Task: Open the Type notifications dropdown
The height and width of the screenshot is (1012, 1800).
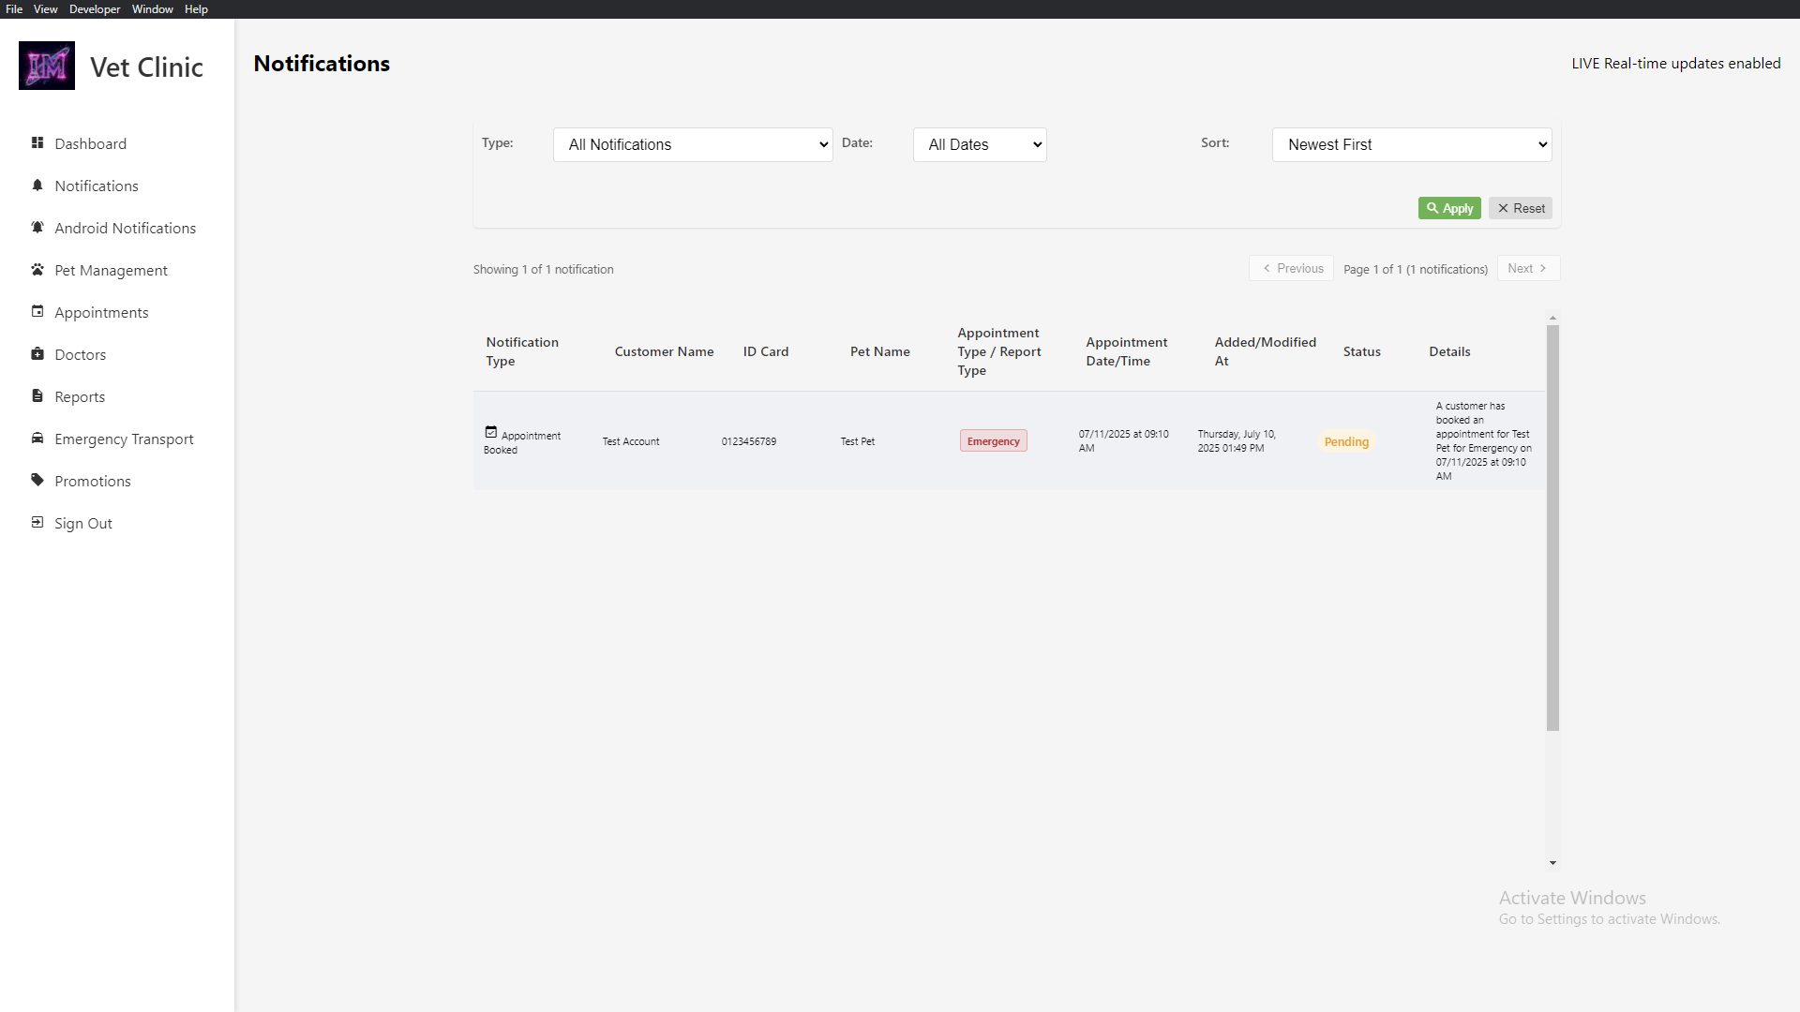Action: pos(693,144)
